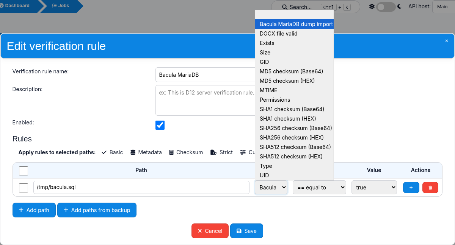
Task: Open the Bacula rule type dropdown
Action: [271, 188]
